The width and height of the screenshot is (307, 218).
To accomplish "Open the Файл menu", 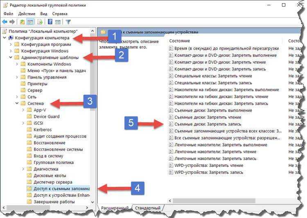I will 9,13.
